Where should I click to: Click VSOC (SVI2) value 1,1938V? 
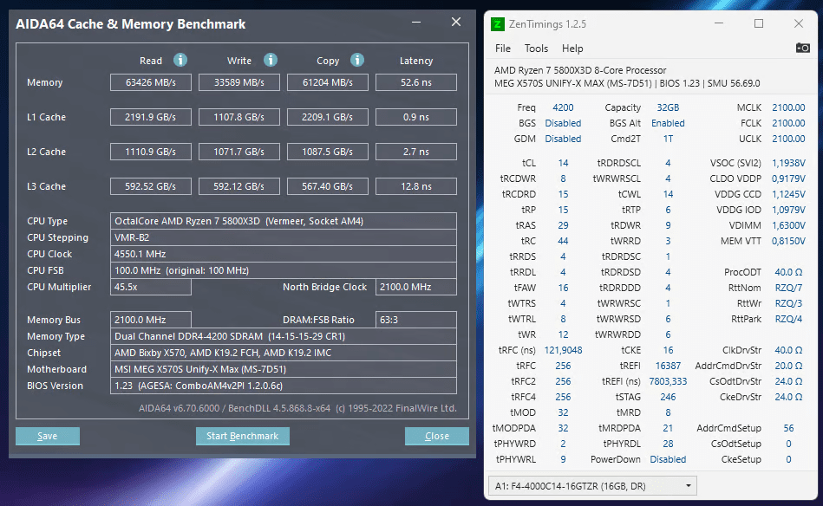pos(788,163)
